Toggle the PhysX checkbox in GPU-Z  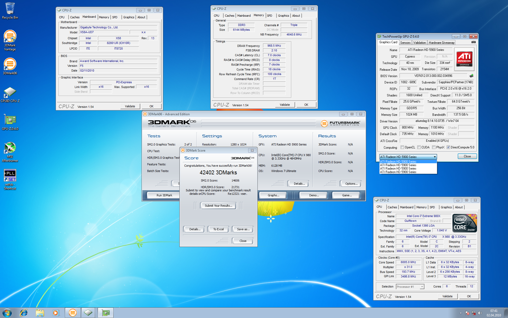[434, 147]
